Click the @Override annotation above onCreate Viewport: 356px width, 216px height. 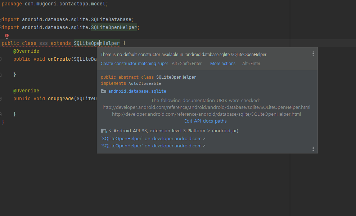[26, 51]
